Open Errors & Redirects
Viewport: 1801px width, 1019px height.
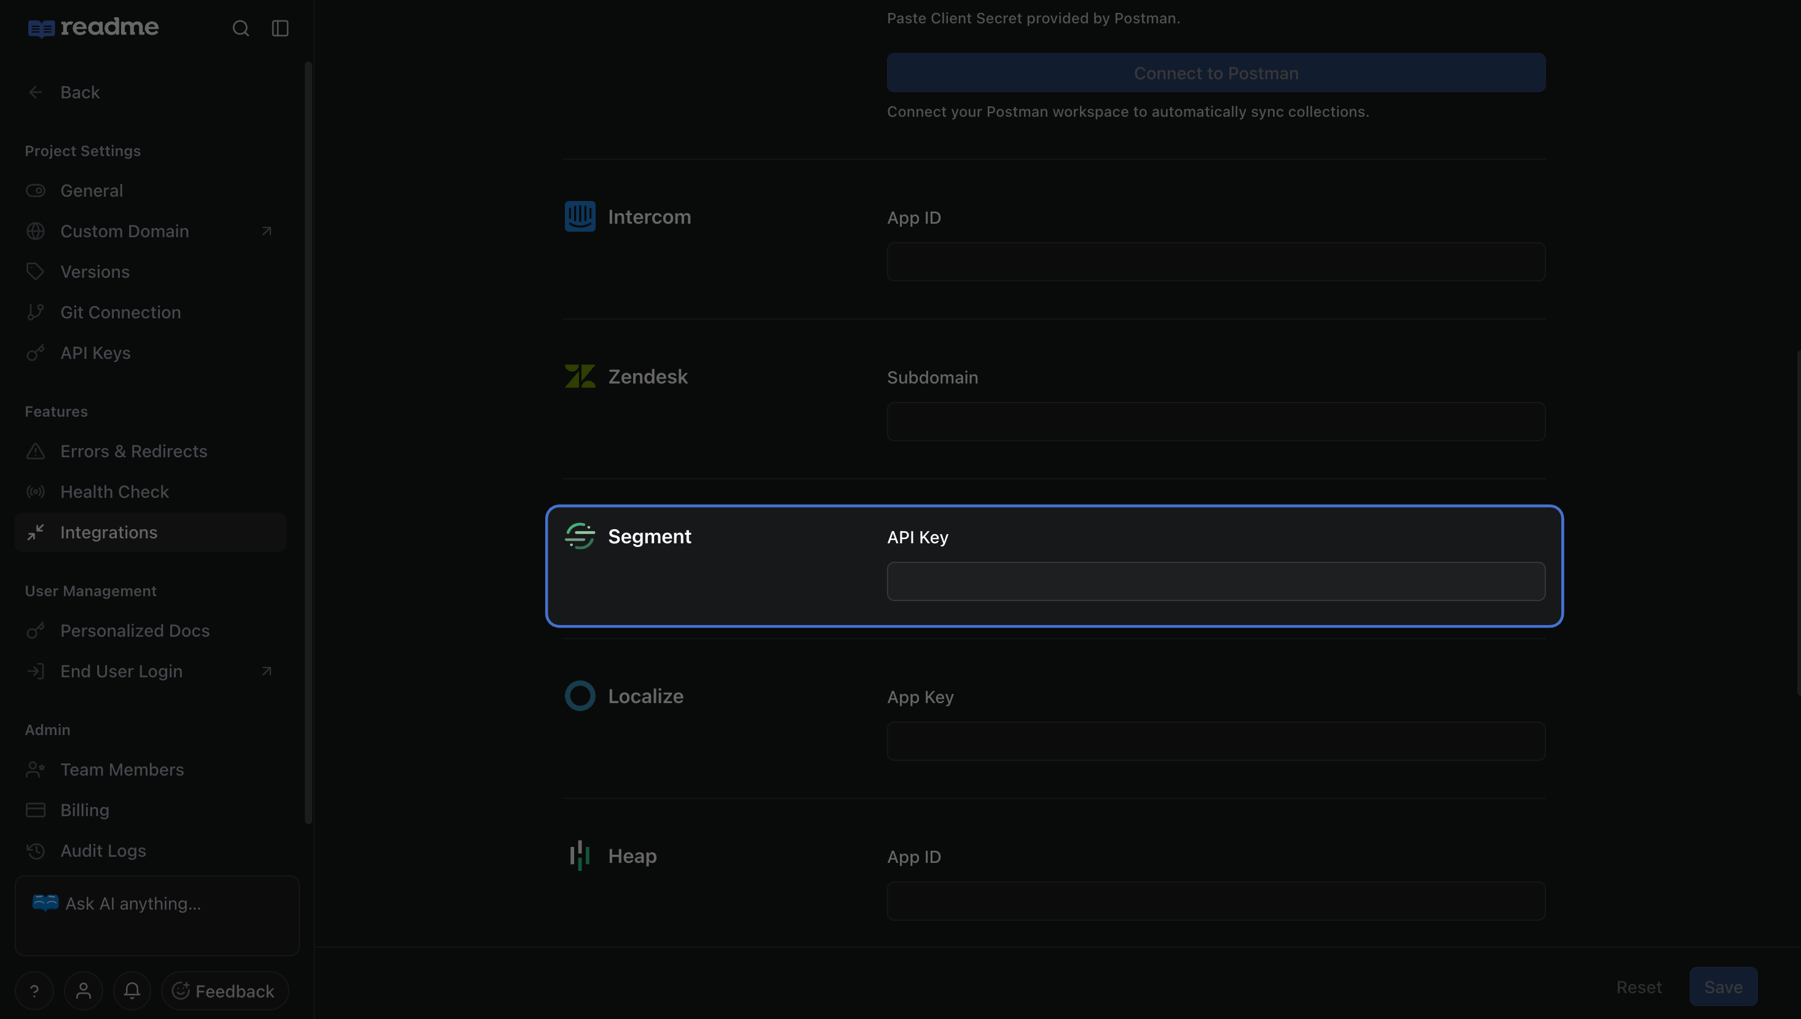tap(151, 451)
